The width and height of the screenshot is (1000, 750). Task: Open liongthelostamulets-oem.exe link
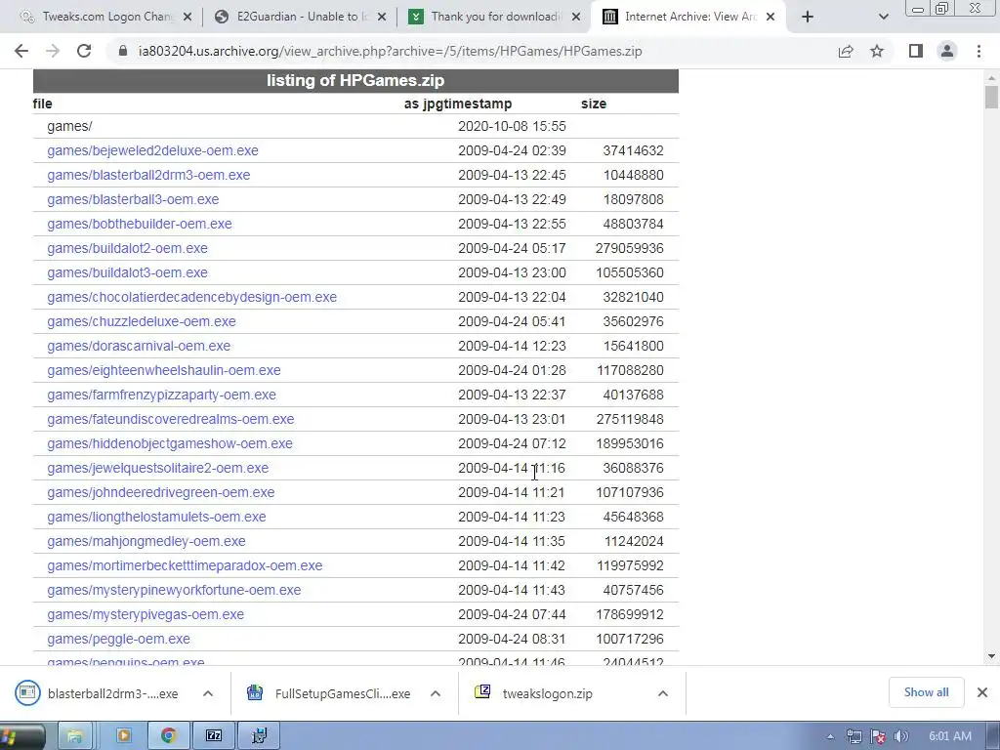pyautogui.click(x=156, y=517)
